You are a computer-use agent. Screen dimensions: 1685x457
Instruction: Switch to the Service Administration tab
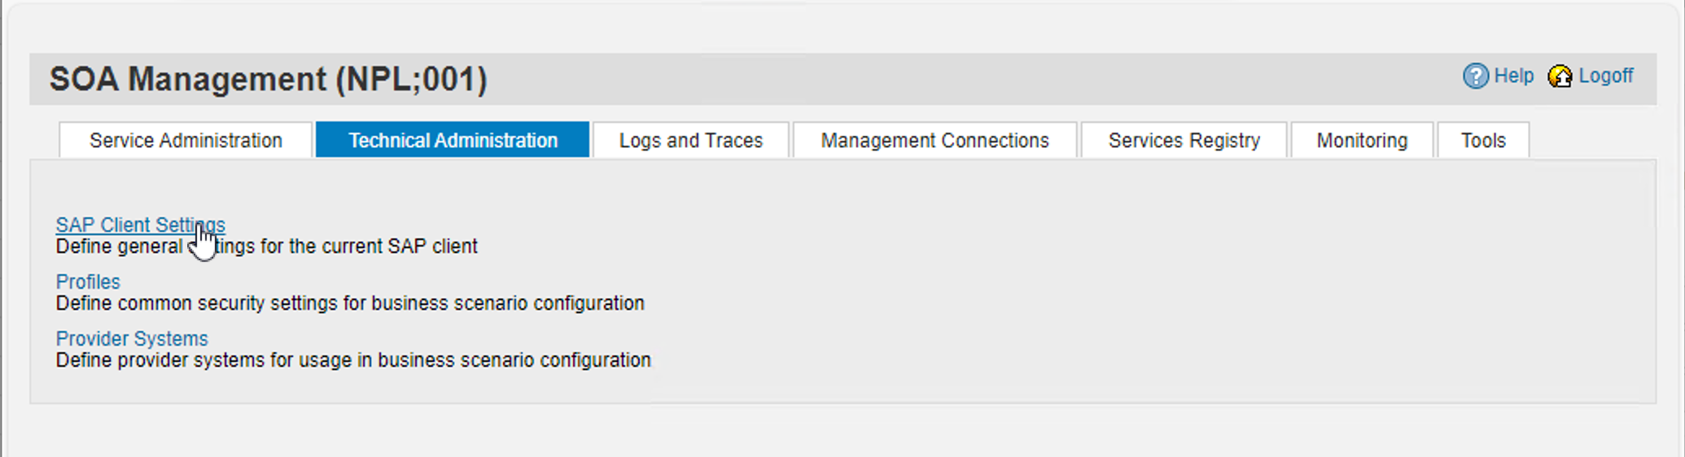coord(186,141)
